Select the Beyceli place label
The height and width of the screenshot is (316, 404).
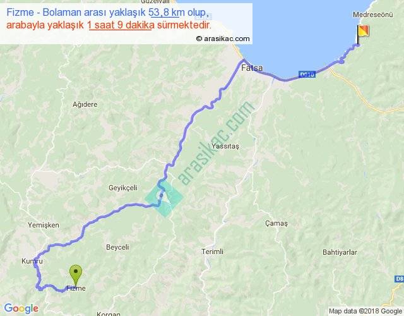pyautogui.click(x=117, y=247)
